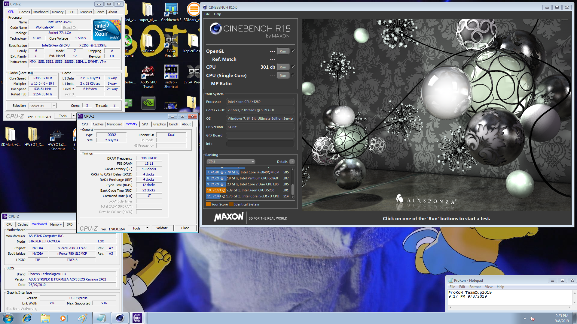This screenshot has width=577, height=324.
Task: Expand ranking Details arrow
Action: pyautogui.click(x=292, y=162)
